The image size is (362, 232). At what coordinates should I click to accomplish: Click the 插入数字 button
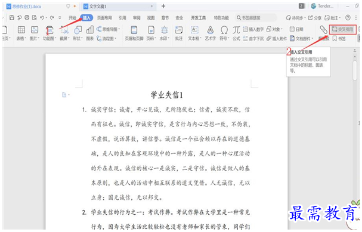(253, 29)
